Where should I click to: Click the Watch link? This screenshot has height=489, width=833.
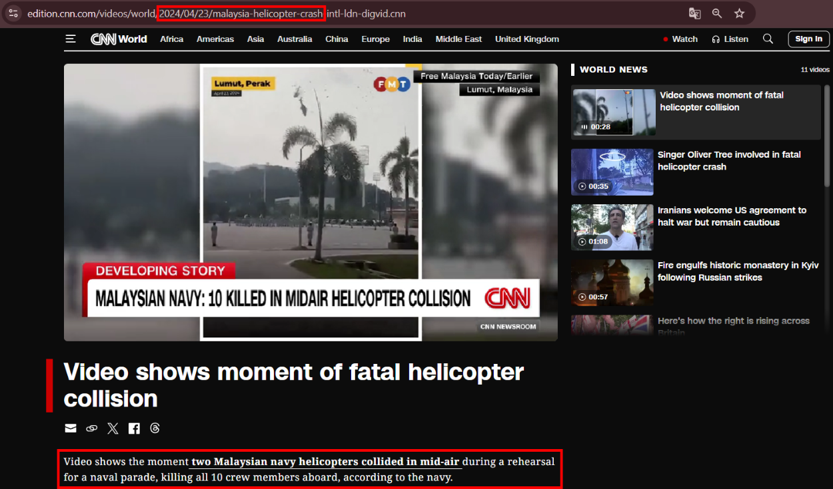click(x=680, y=39)
